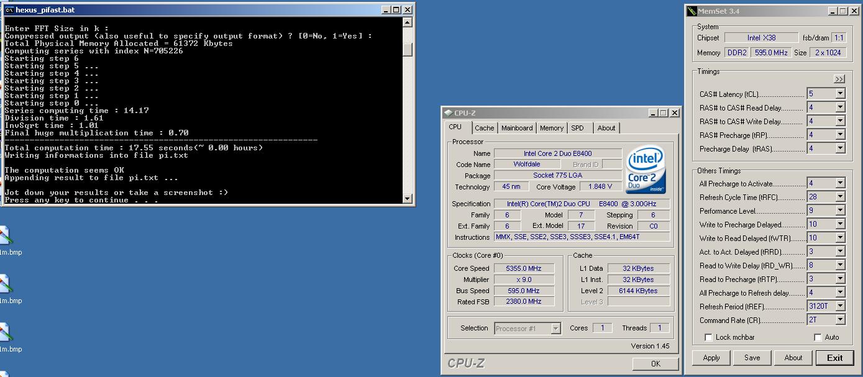Open the All Precharge to Refresh delay dropdown
This screenshot has height=377, width=863.
coord(840,293)
